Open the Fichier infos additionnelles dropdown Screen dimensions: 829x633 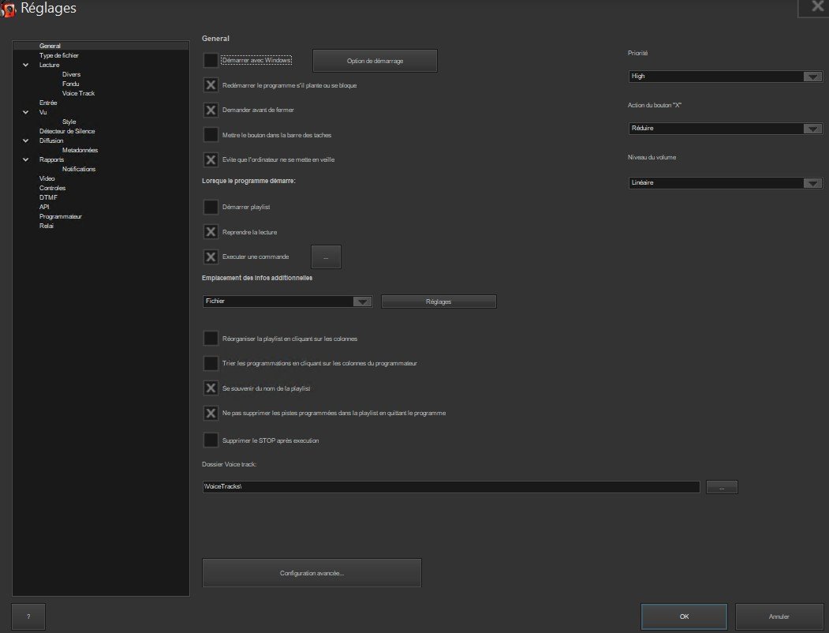tap(287, 302)
